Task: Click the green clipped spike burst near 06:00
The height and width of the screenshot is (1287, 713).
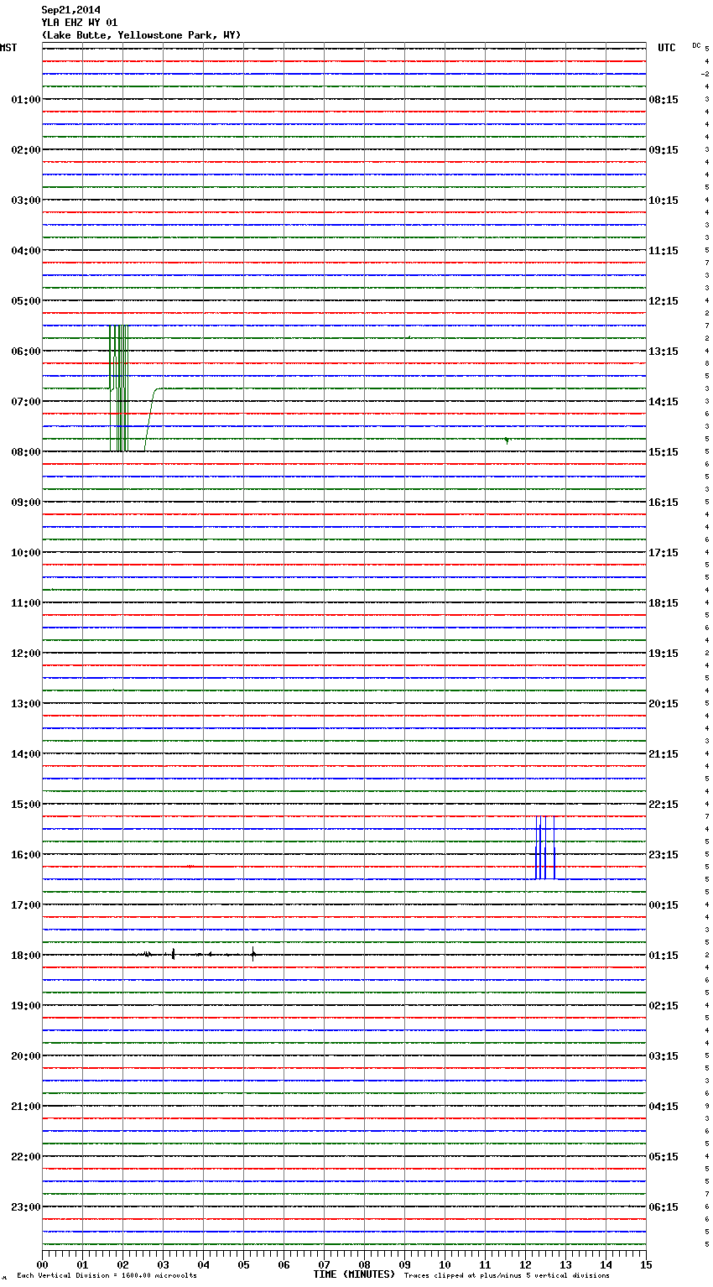Action: 118,388
